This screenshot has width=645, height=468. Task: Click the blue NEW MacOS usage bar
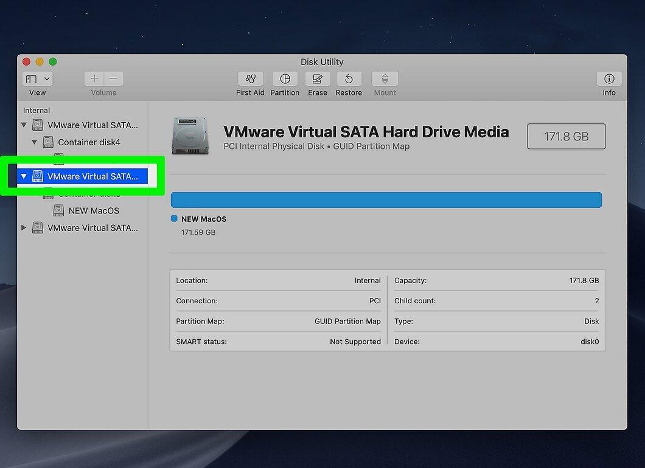pyautogui.click(x=386, y=200)
